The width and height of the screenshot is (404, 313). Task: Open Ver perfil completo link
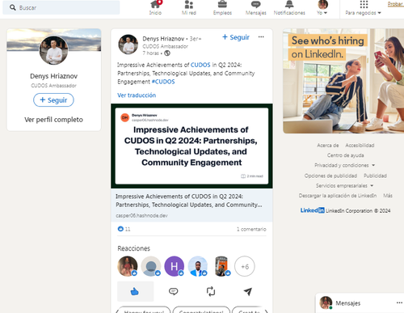coord(53,120)
